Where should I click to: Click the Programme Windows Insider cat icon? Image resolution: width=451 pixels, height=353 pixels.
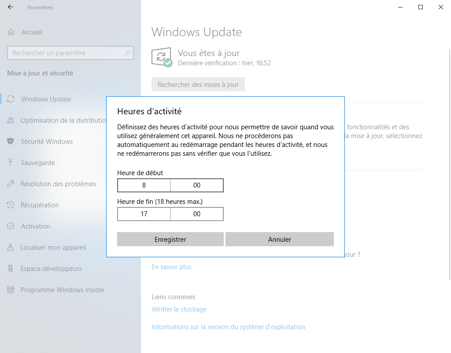pos(11,289)
